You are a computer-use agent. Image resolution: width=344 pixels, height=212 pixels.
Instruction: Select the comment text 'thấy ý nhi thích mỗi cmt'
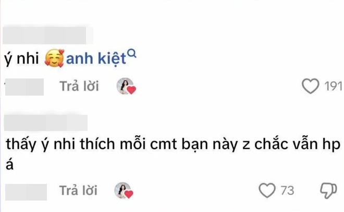click(91, 144)
